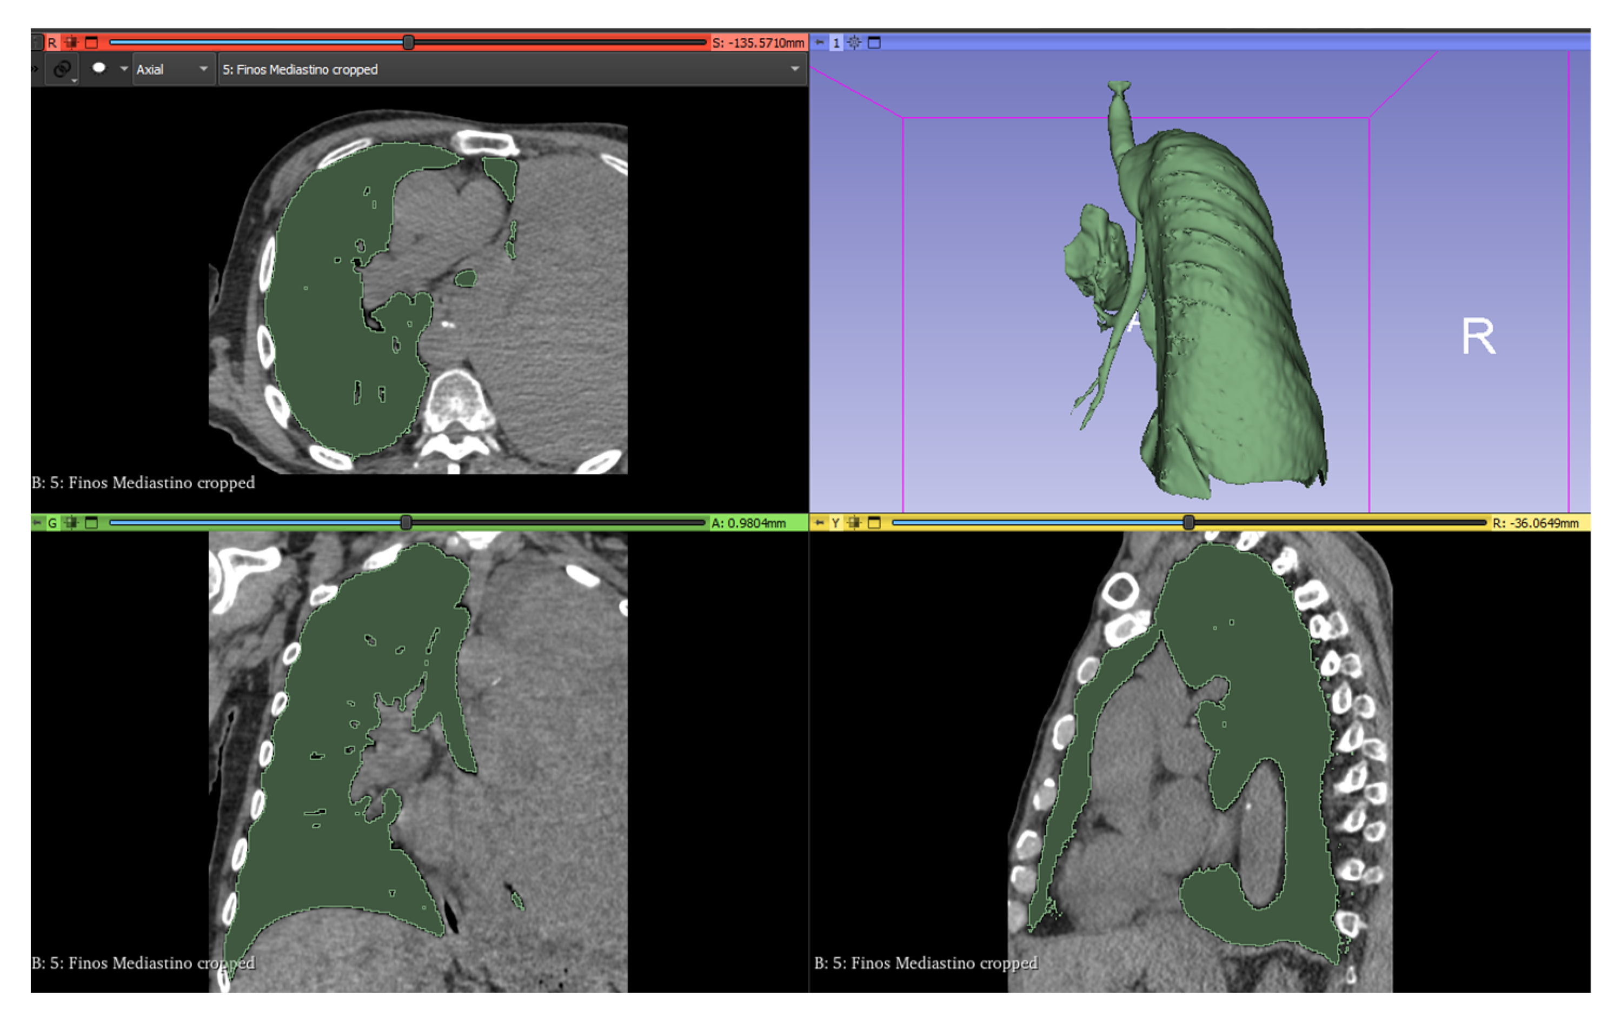Maximize the yellow sagittal slice view

pyautogui.click(x=874, y=522)
